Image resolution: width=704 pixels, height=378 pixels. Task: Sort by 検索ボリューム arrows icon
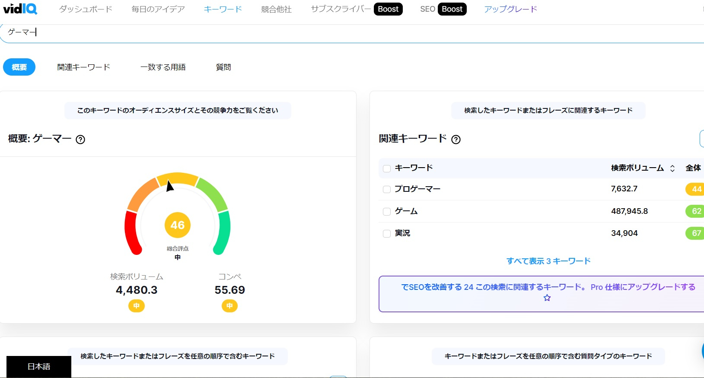[x=672, y=168]
